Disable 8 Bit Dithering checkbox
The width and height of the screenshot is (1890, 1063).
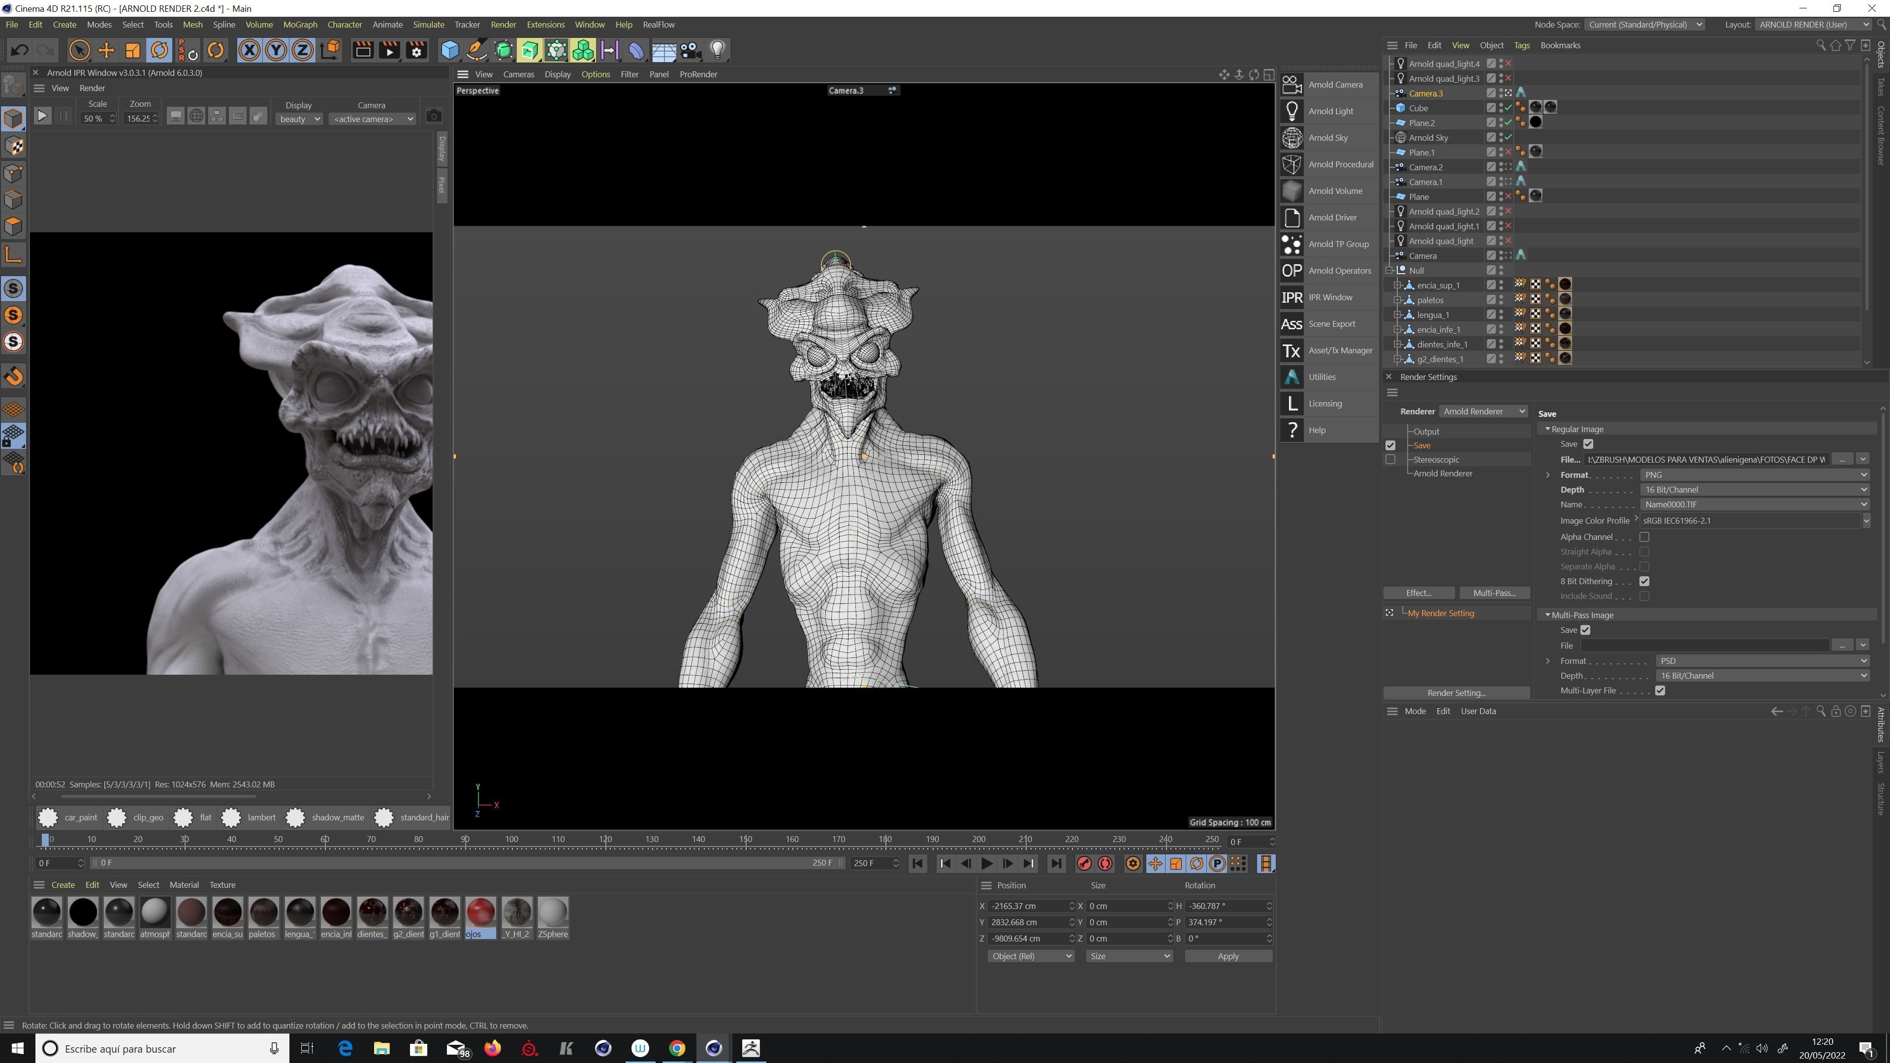pos(1644,581)
